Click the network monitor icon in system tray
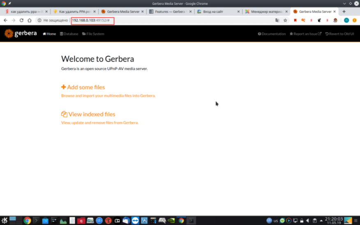Screen dimensions: 360x225 coord(295,220)
